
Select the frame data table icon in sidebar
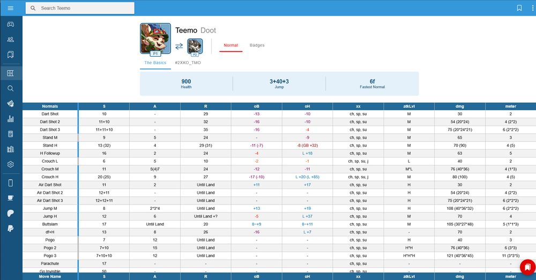(11, 73)
